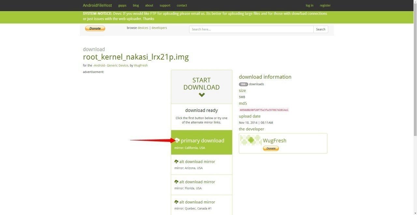Screen dimensions: 417x215
Task: Open WugFresh author link below the filename
Action: coord(141,66)
